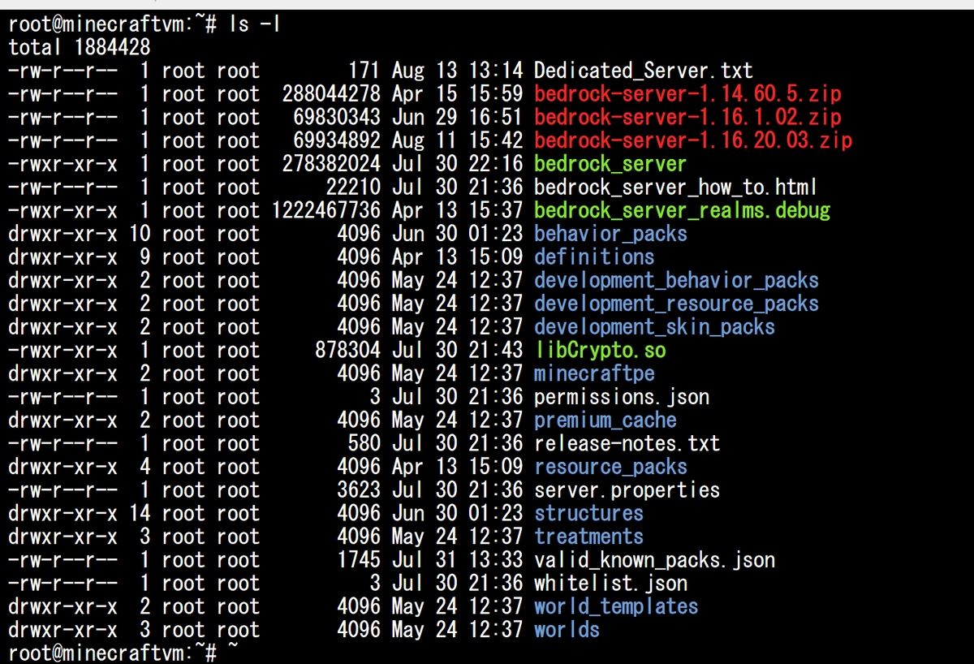Click bedrock-server-1.14.60.5.zip filename
974x664 pixels.
[x=687, y=94]
